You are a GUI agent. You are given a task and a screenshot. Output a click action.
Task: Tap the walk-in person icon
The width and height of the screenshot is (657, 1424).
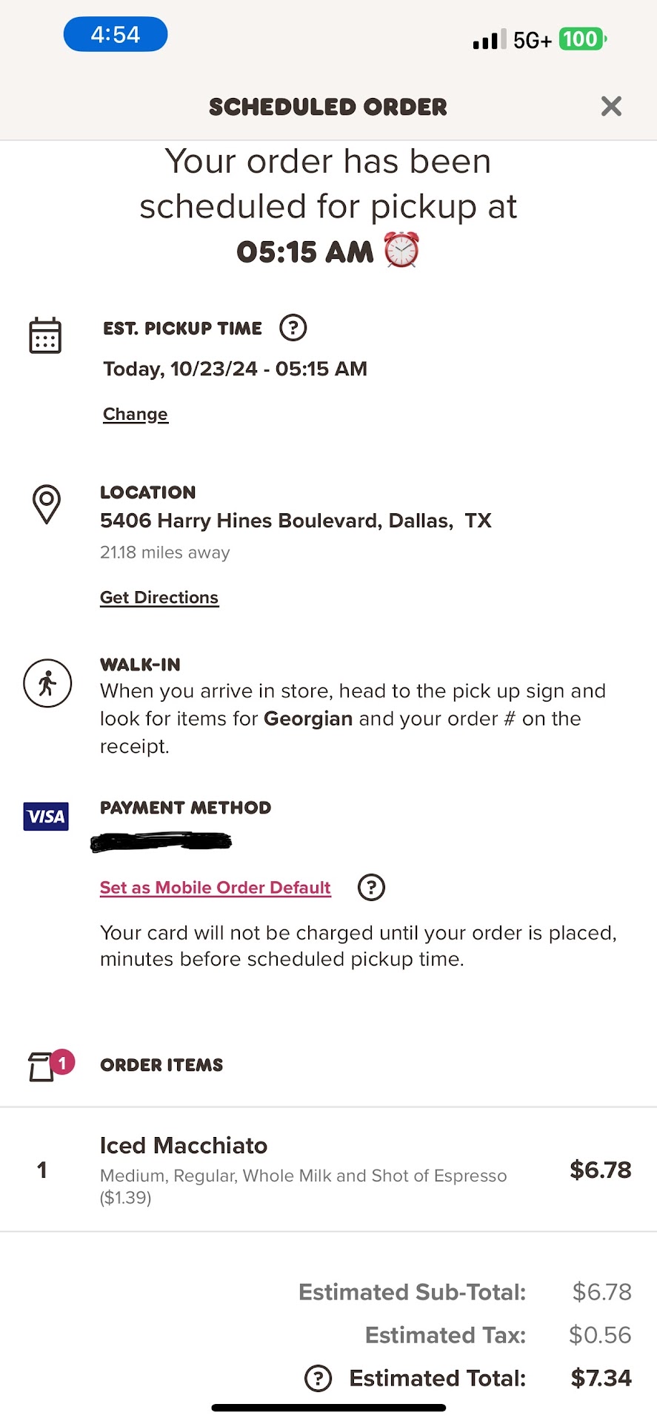click(x=47, y=683)
